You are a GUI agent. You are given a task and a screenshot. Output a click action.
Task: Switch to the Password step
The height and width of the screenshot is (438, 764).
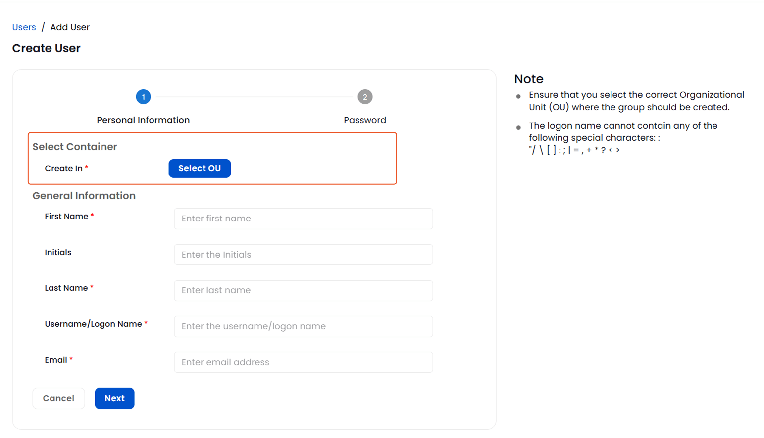point(365,120)
